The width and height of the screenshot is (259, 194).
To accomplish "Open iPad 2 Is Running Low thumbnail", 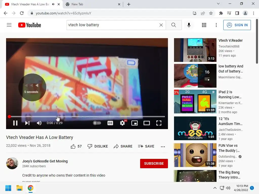I will pyautogui.click(x=195, y=102).
